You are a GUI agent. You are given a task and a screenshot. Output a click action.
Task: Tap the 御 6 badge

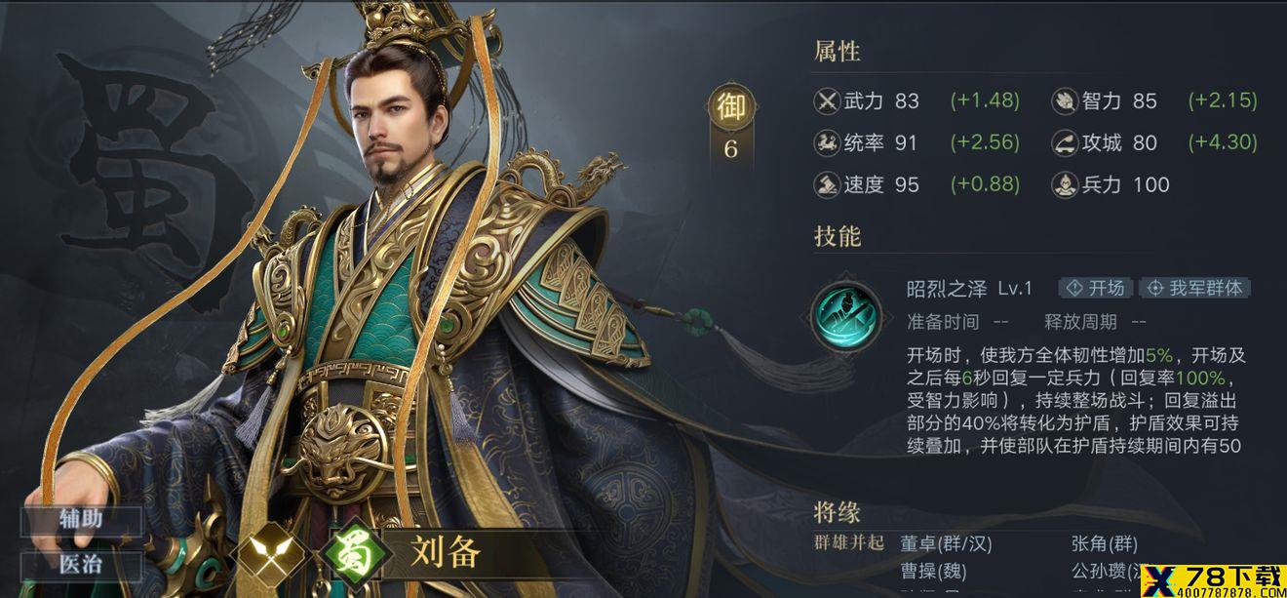[731, 124]
